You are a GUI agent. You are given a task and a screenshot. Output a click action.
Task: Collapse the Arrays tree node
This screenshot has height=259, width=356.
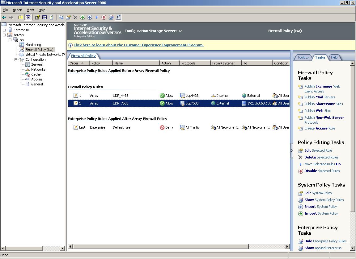coord(4,35)
